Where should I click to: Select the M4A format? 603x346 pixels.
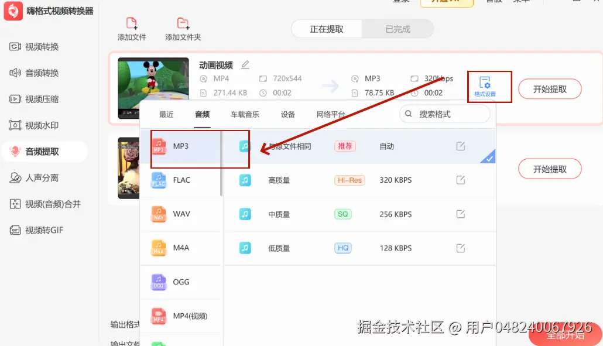(180, 248)
